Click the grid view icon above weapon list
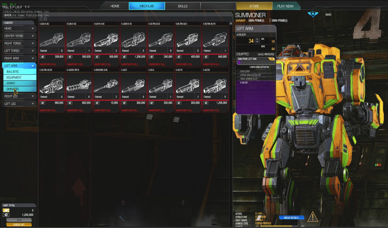Viewport: 388px width, 228px height. [x=45, y=19]
